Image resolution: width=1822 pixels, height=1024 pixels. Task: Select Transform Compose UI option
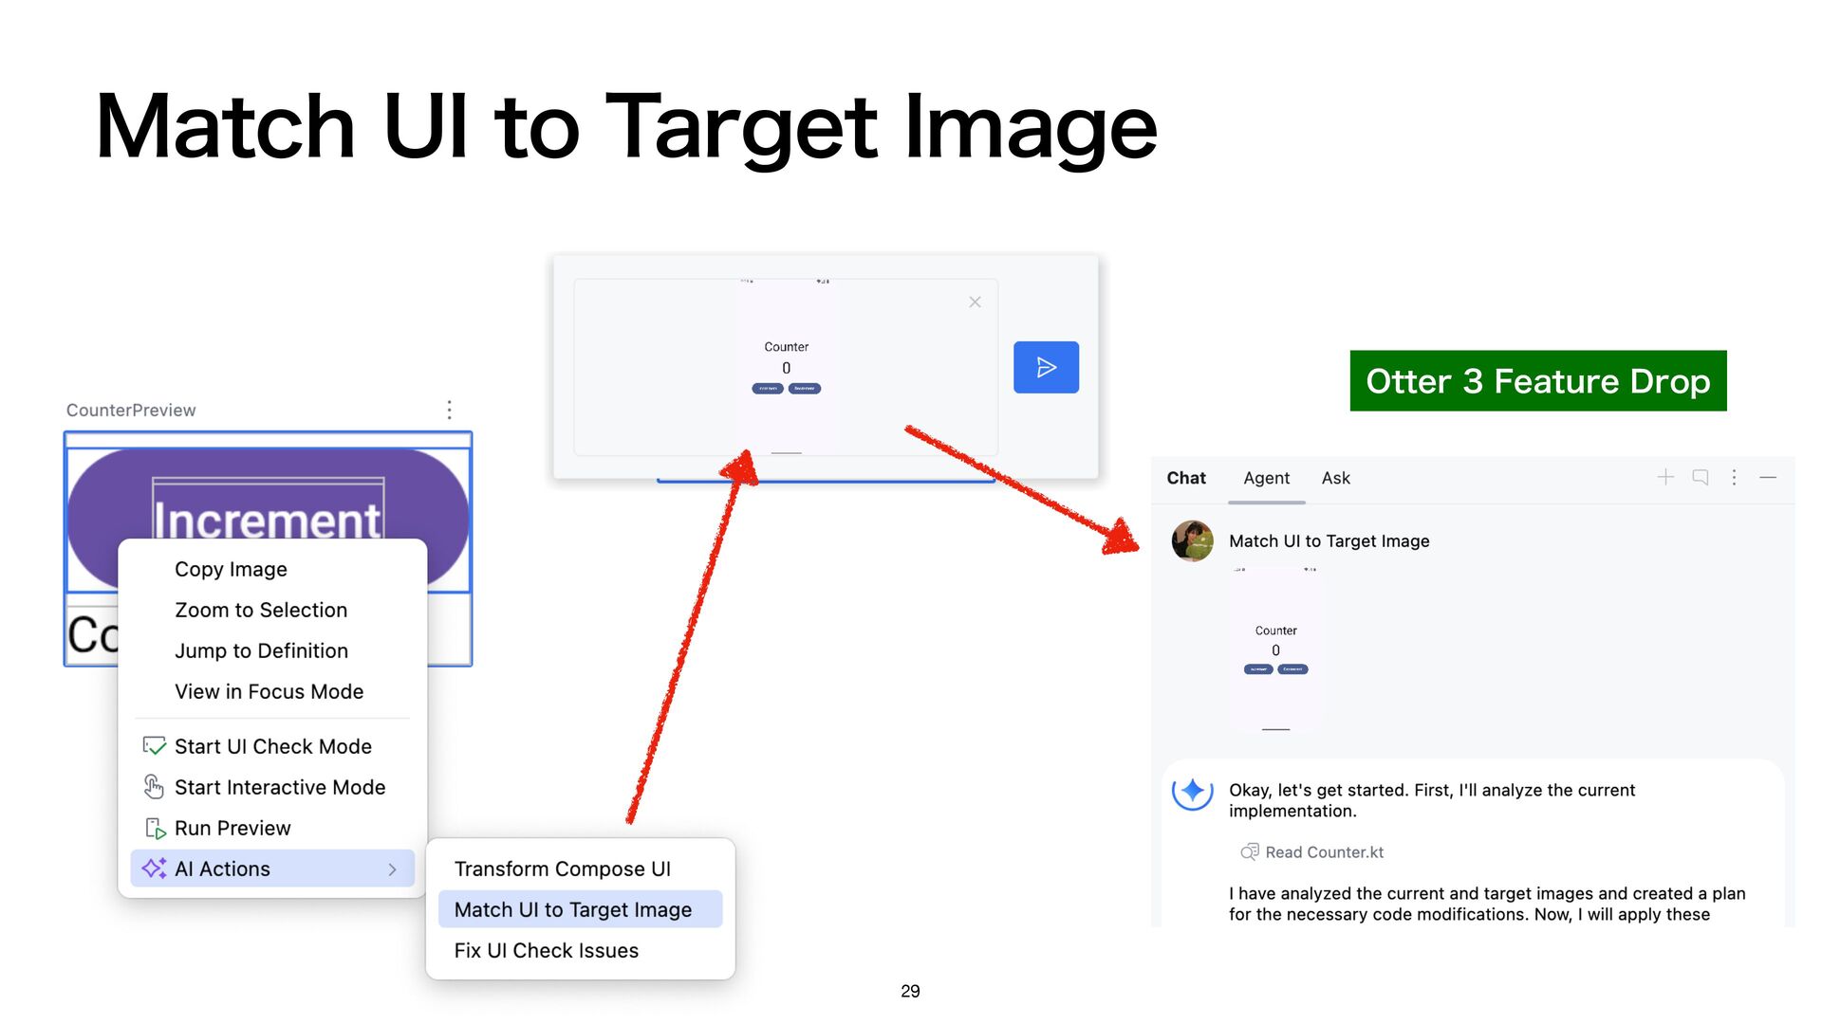tap(562, 869)
